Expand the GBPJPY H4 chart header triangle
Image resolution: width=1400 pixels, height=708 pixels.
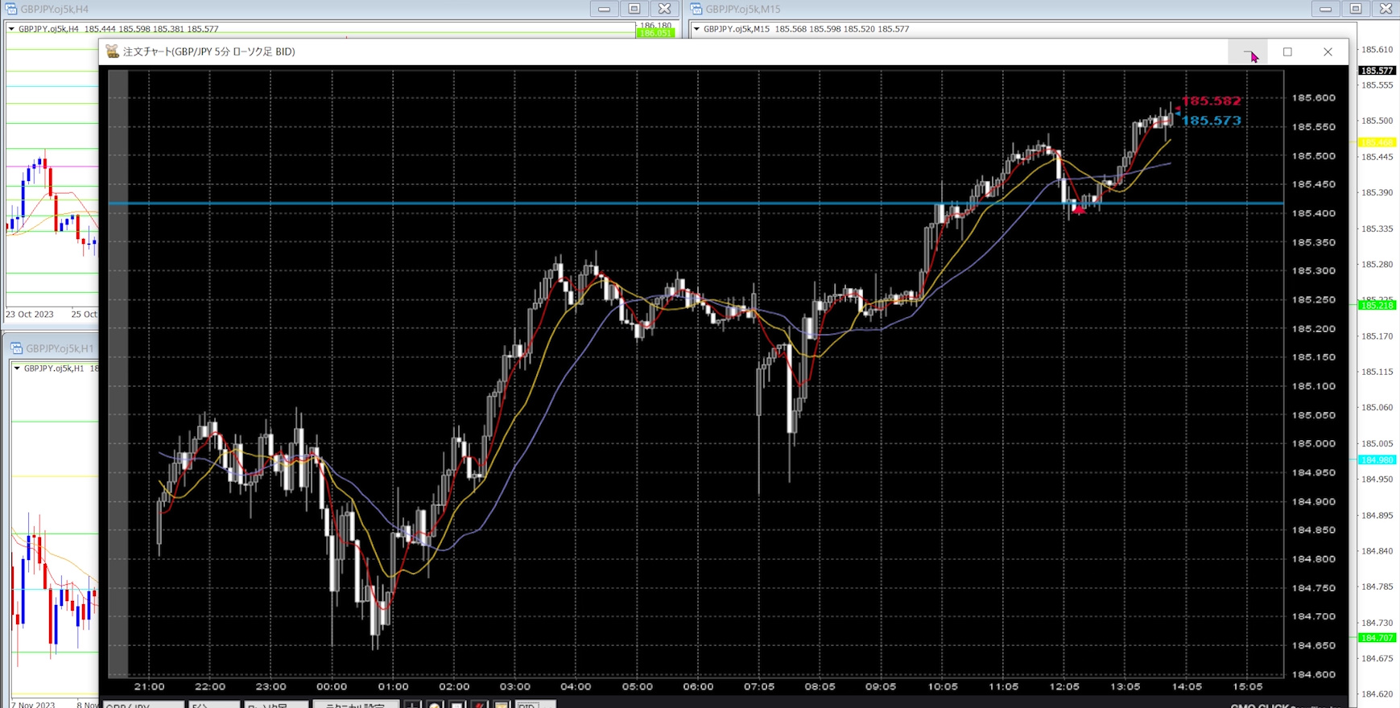(11, 29)
